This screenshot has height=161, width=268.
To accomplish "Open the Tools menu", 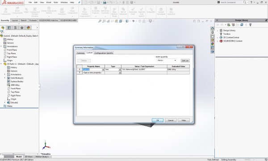I will pos(56,2).
